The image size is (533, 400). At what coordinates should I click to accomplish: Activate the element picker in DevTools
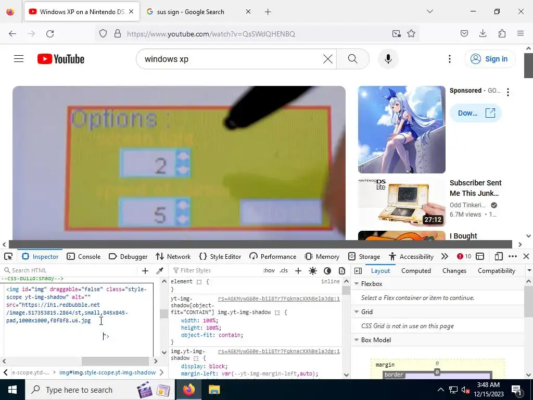point(8,256)
